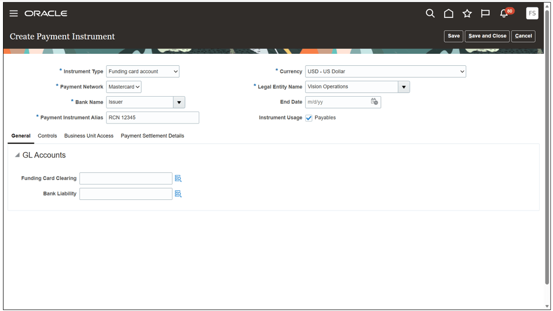Screen dimensions: 553x311
Task: Open the hamburger navigator menu
Action: tap(13, 13)
